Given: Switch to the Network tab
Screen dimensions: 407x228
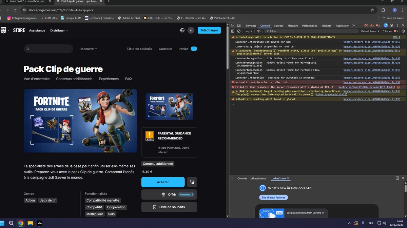Looking at the screenshot, I should (293, 26).
